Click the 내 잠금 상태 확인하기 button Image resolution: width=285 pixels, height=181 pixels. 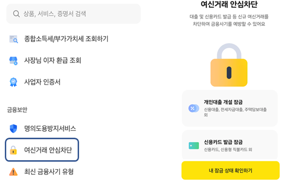pos(231,171)
